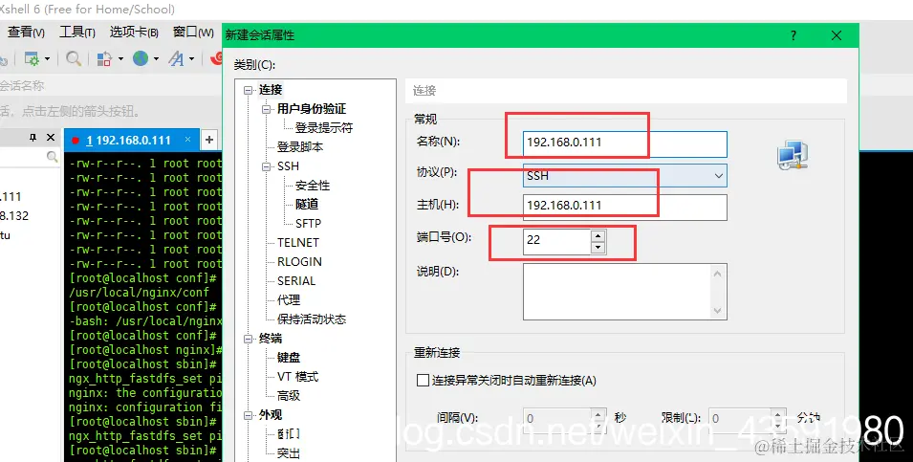Select 用户身份验证 in the category tree
Viewport: 913px width, 462px height.
(312, 109)
